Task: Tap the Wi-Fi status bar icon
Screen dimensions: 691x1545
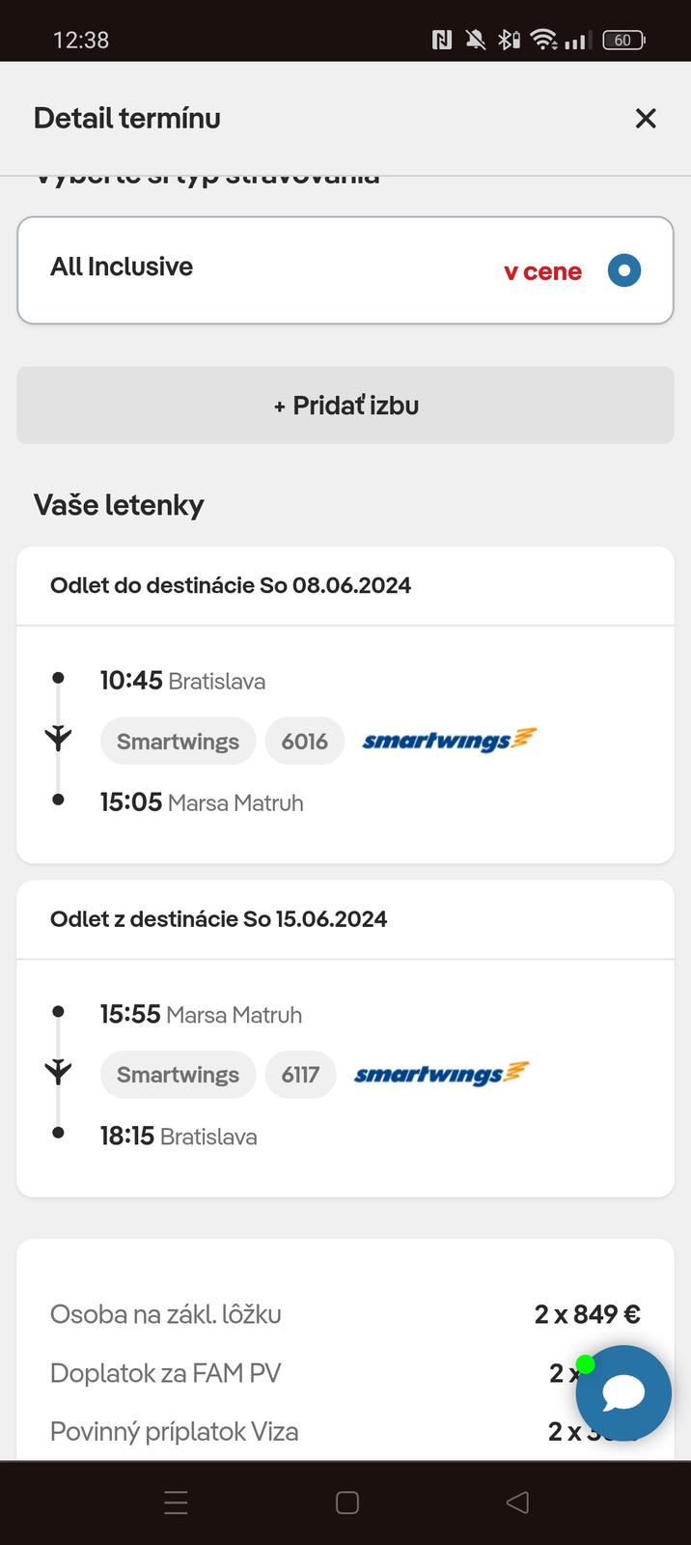Action: coord(543,40)
